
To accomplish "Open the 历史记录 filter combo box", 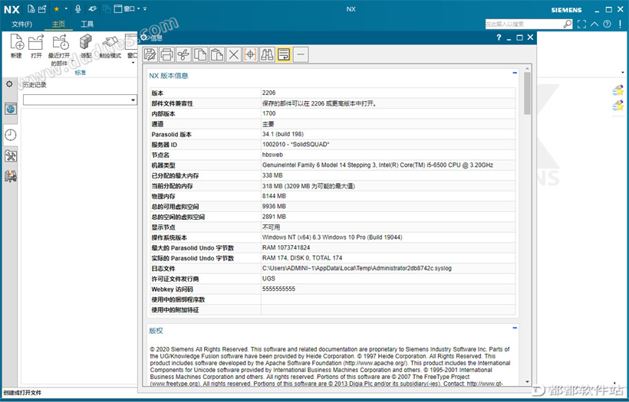I will coord(80,100).
